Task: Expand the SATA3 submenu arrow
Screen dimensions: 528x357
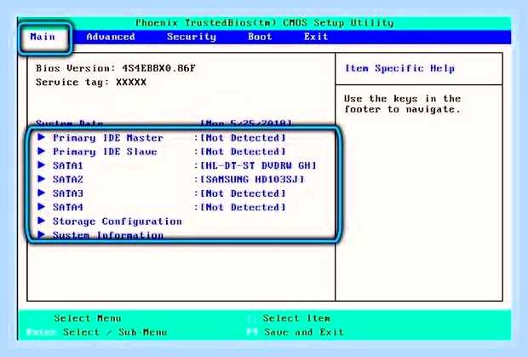Action: 42,193
